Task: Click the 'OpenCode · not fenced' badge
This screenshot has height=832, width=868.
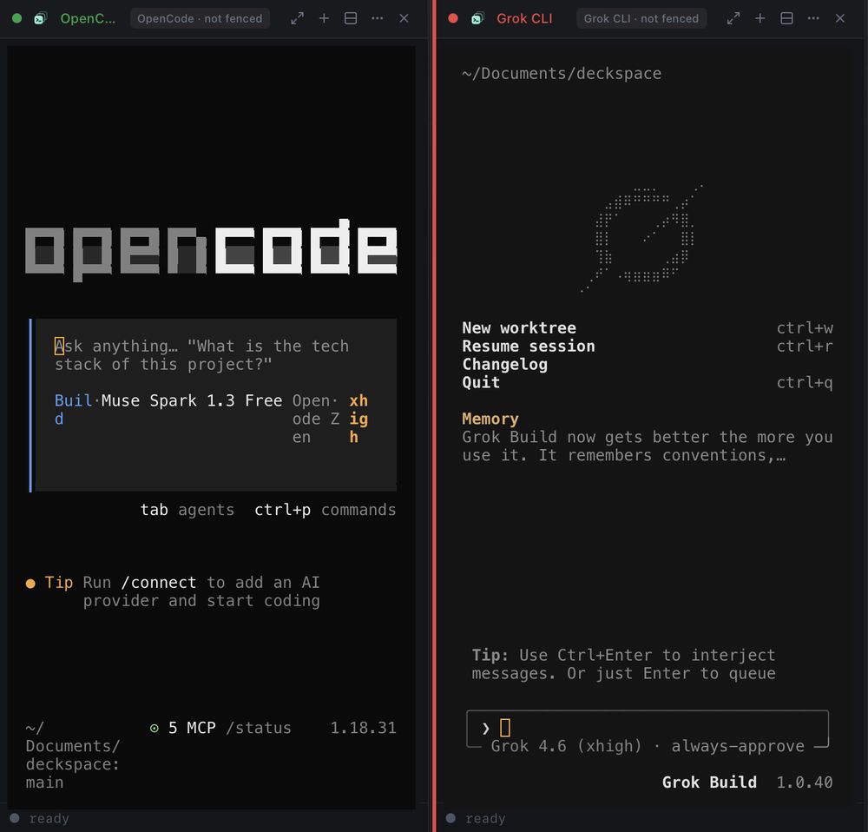Action: click(x=200, y=18)
